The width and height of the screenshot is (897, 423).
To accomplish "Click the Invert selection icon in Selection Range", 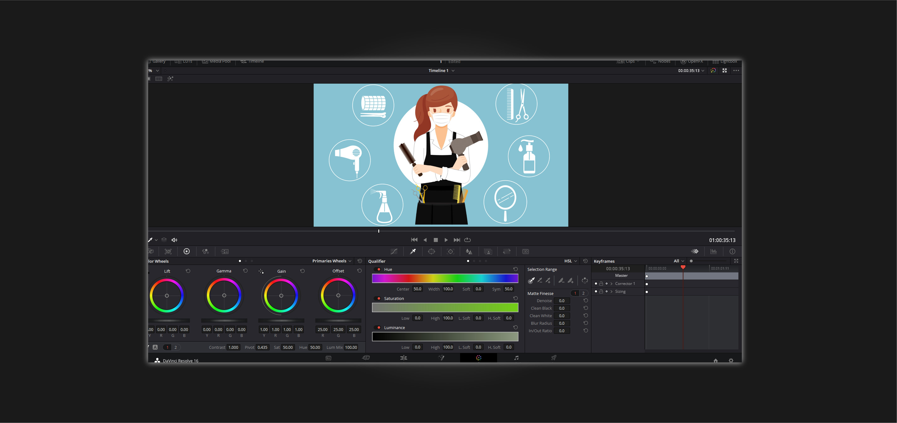I will click(x=585, y=280).
